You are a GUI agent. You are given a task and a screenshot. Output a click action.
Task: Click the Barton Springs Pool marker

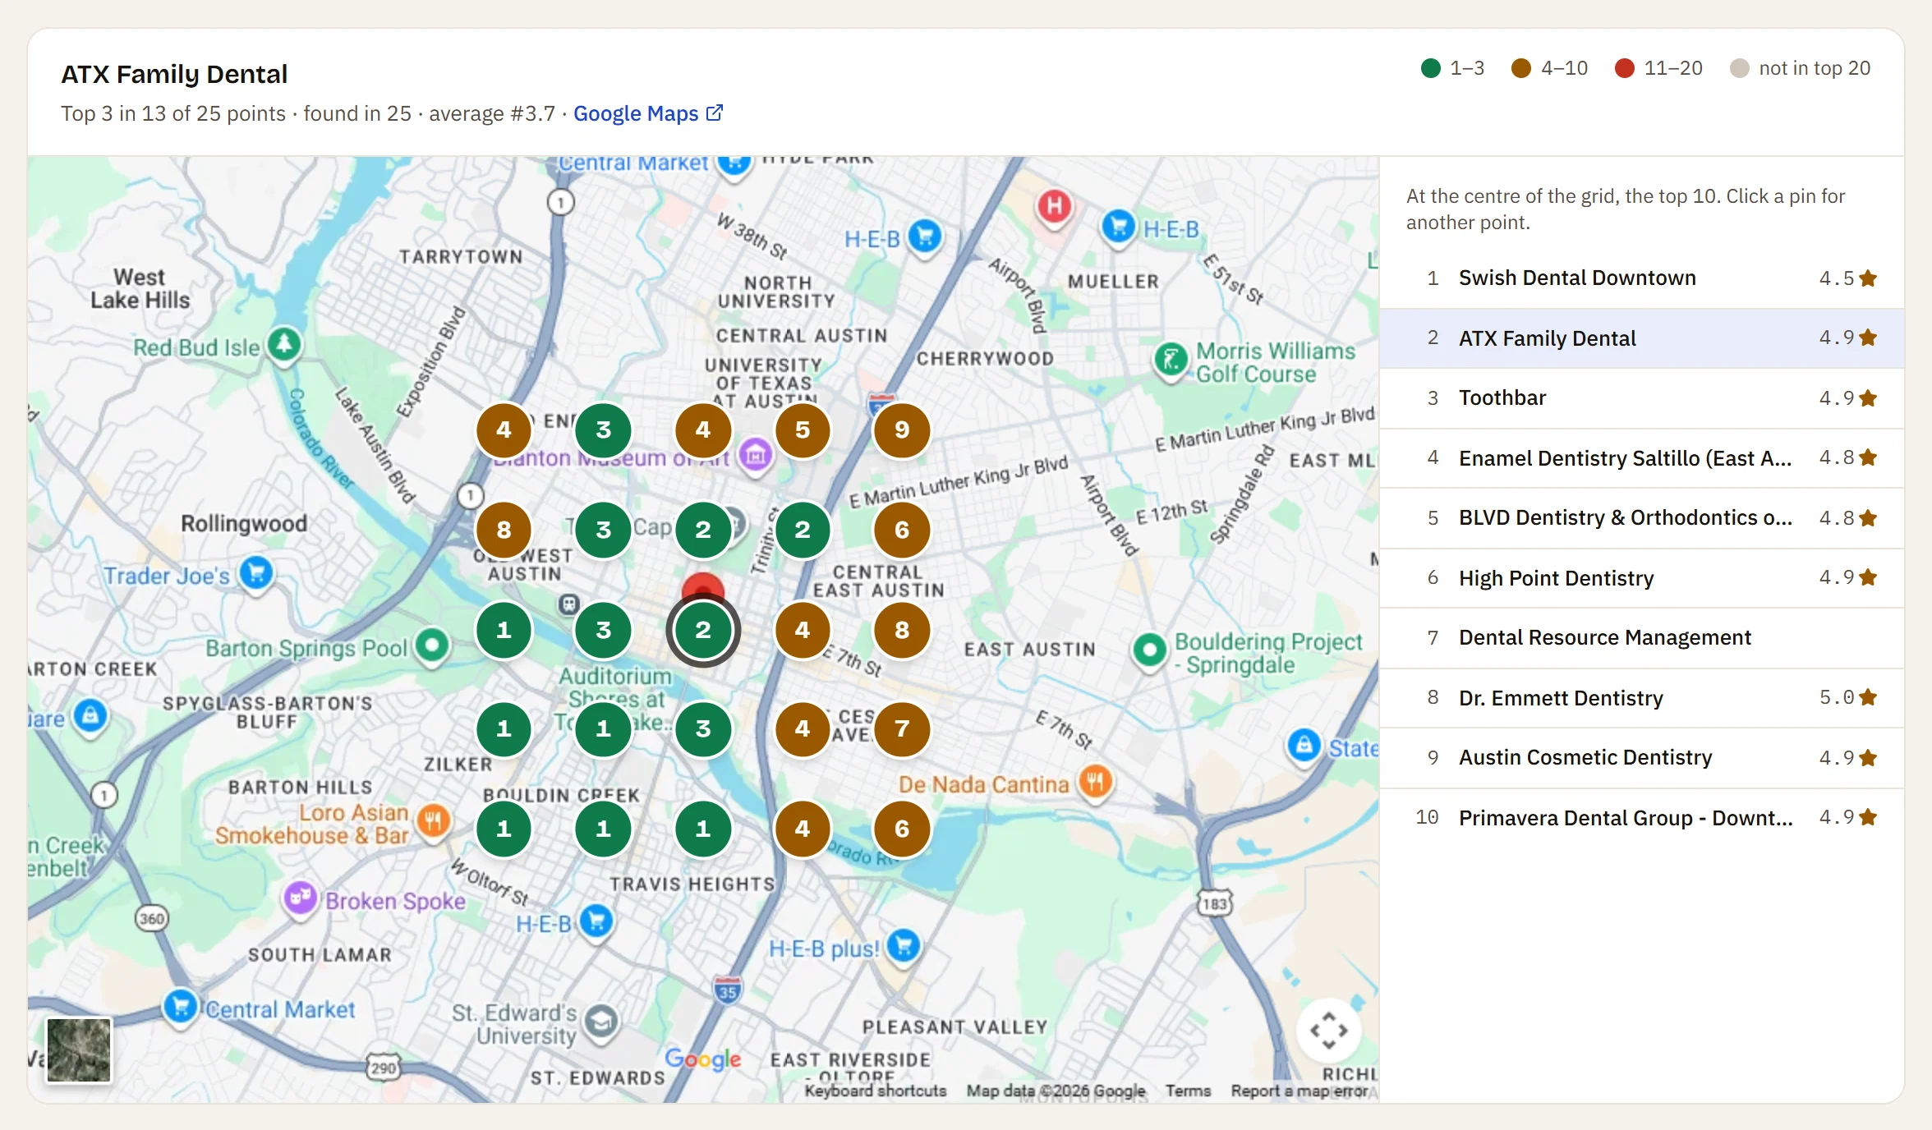pyautogui.click(x=432, y=645)
